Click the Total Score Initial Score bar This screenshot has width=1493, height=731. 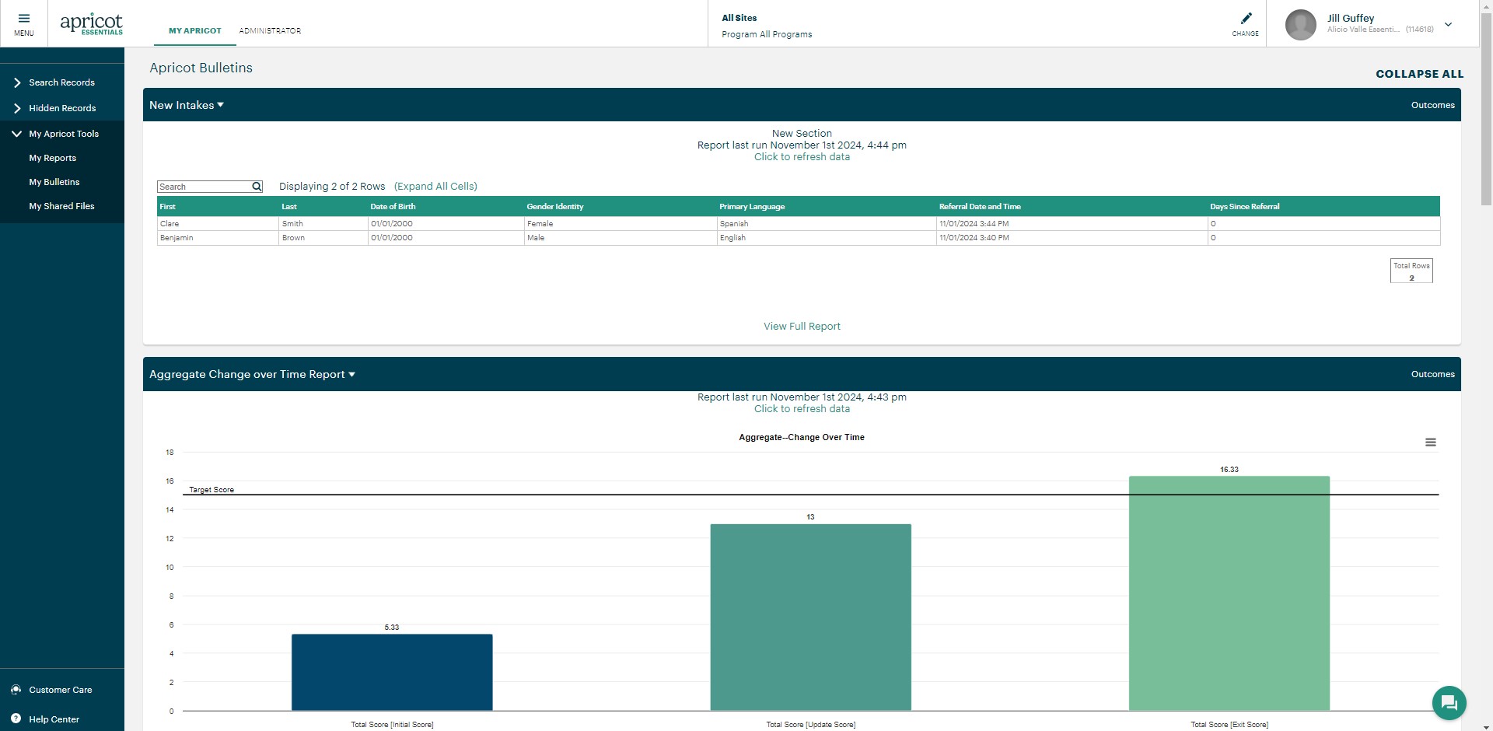(x=392, y=673)
